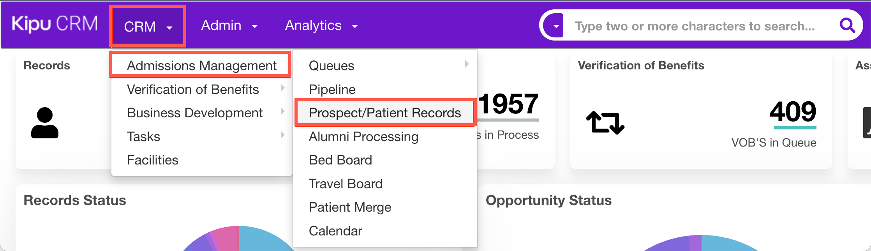Viewport: 871px width, 251px height.
Task: Open the search filter dropdown arrow
Action: [x=556, y=26]
